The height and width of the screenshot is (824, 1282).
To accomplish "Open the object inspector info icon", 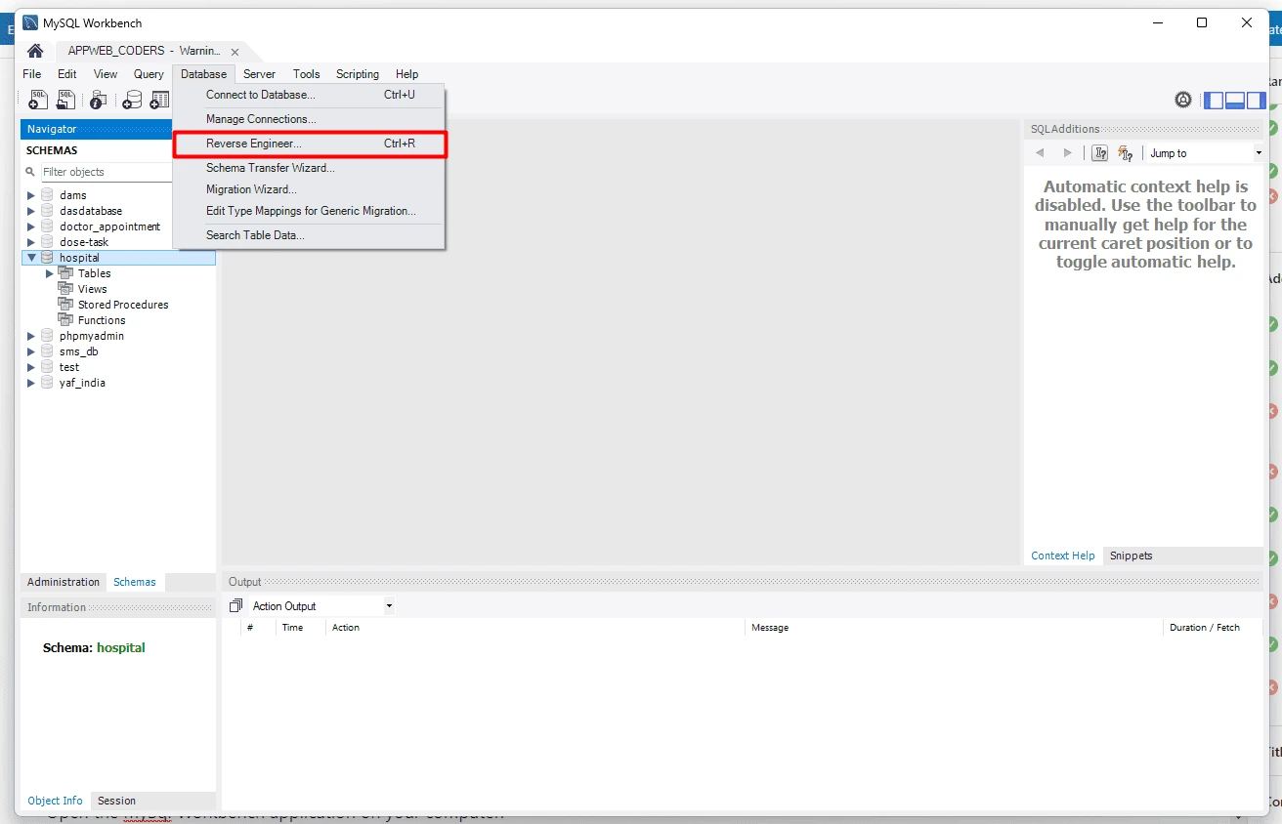I will (x=98, y=100).
